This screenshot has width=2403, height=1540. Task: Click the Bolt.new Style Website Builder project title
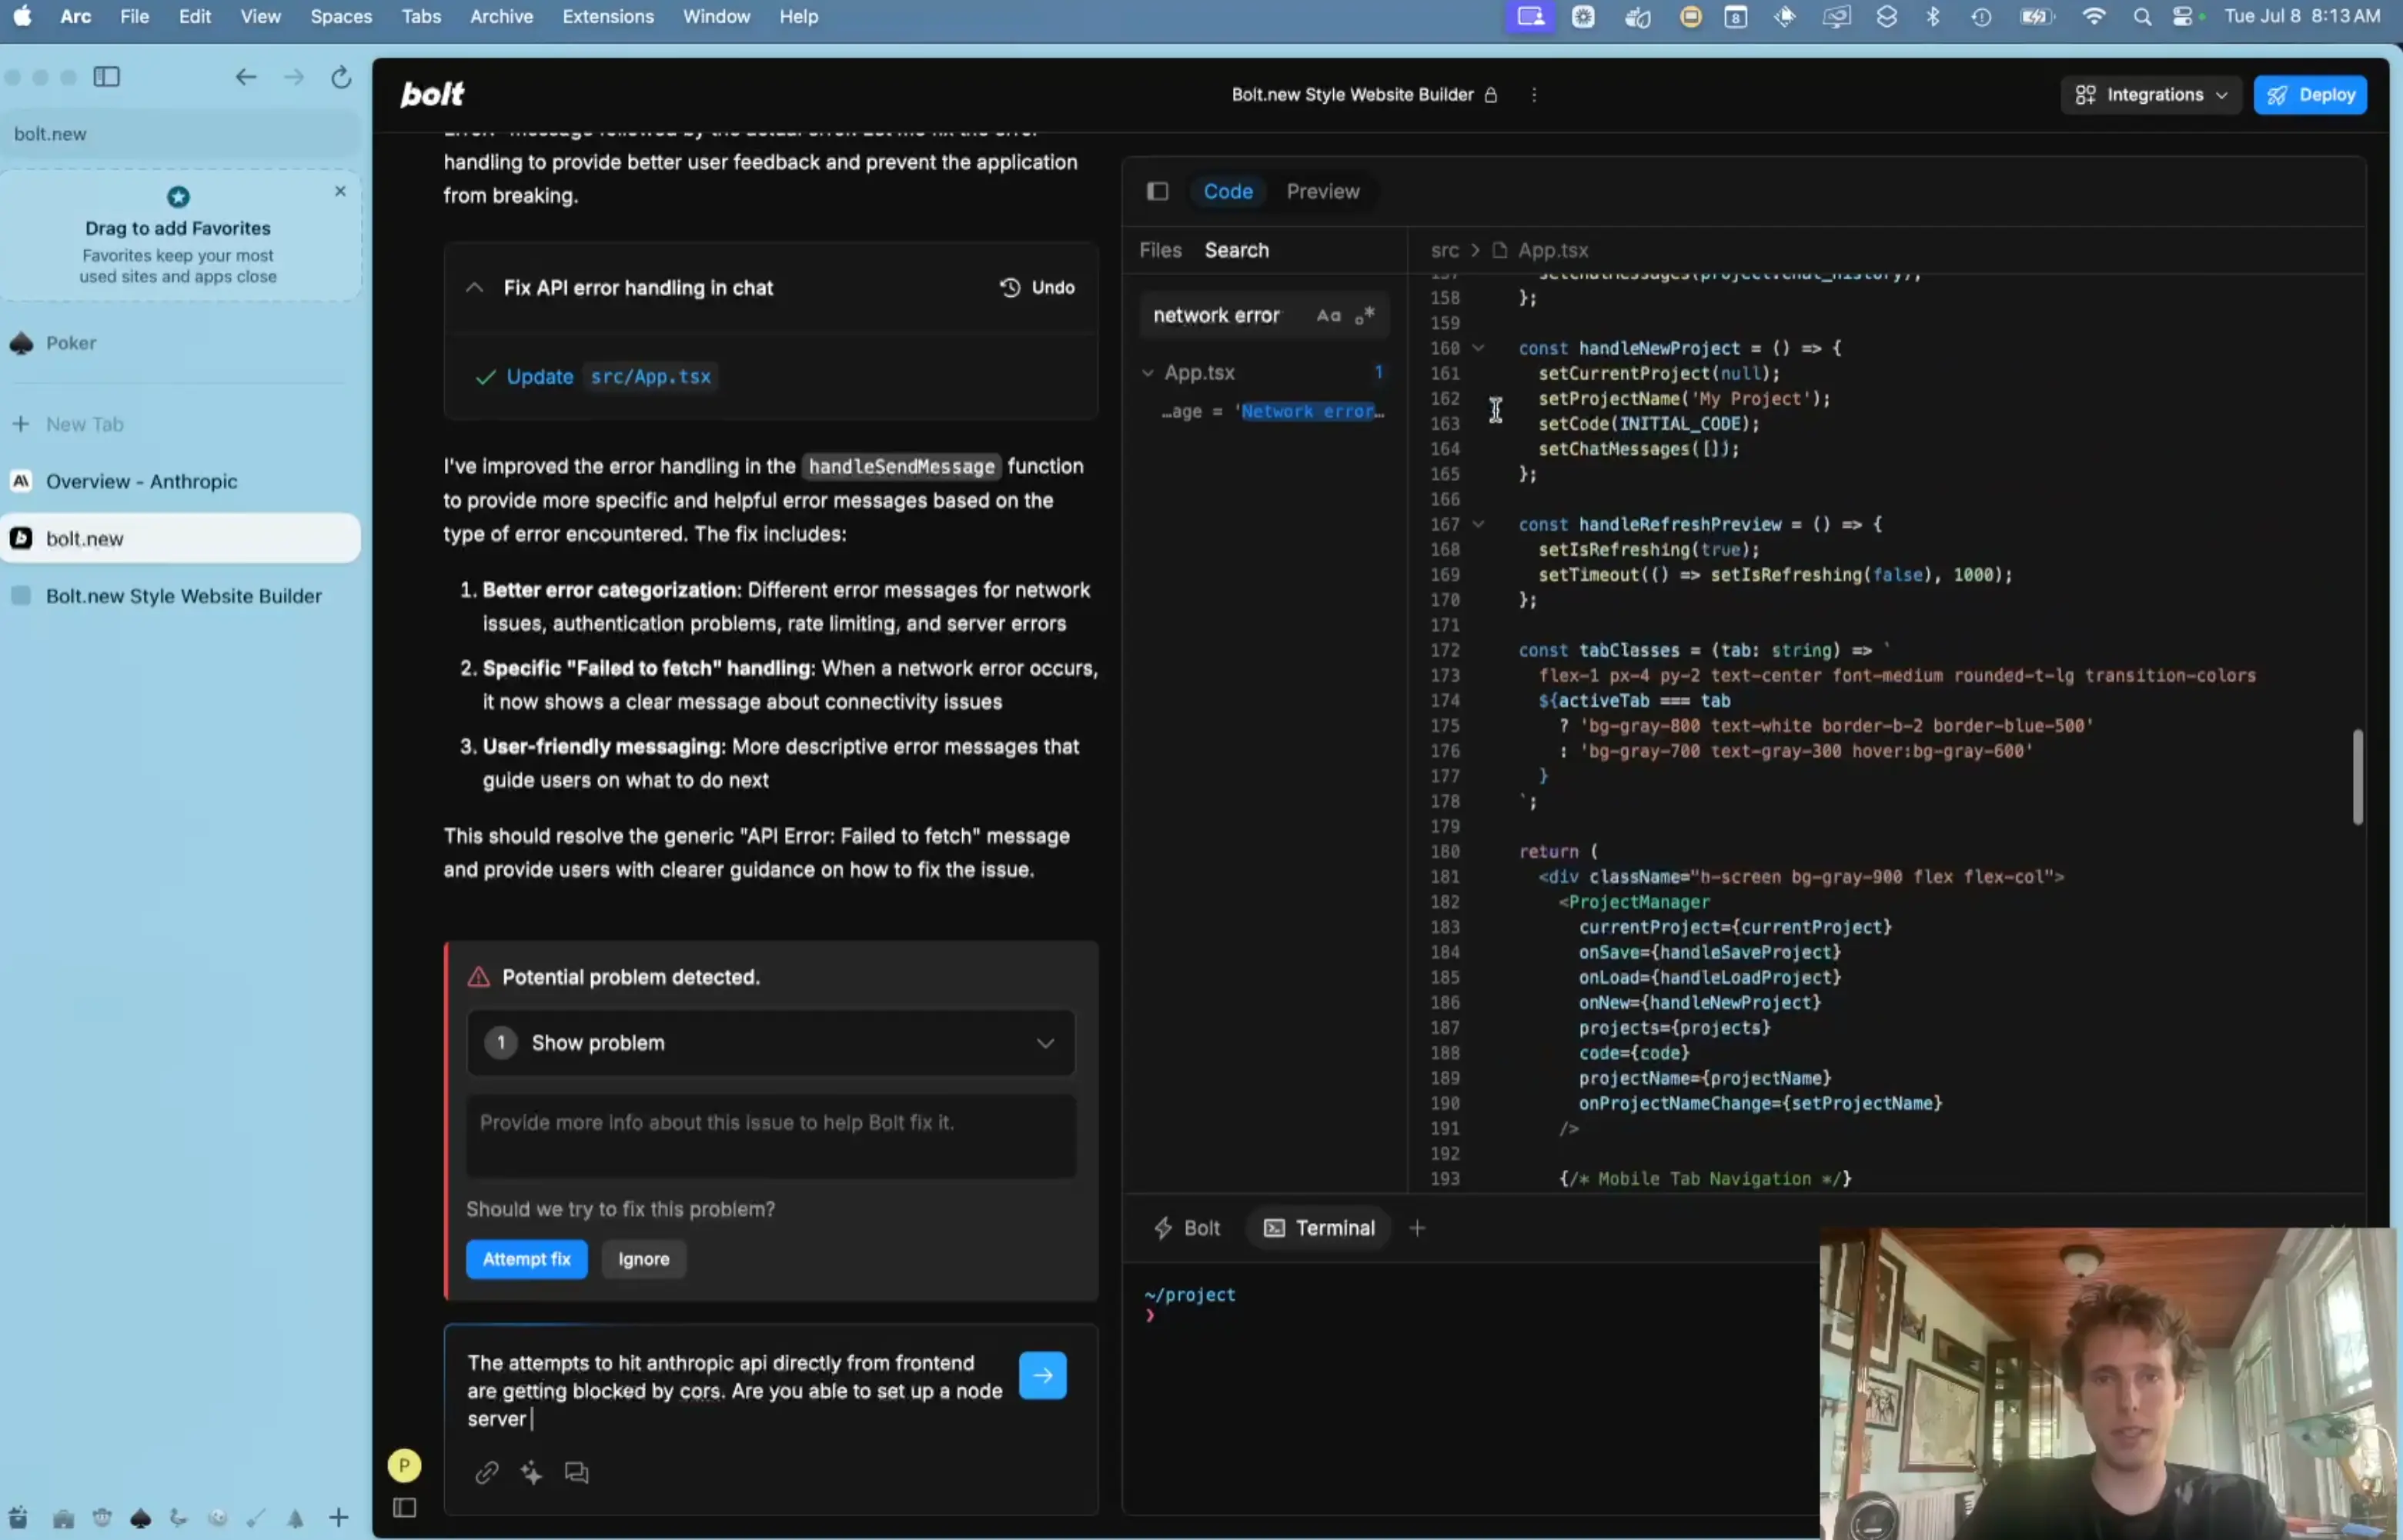(1352, 94)
